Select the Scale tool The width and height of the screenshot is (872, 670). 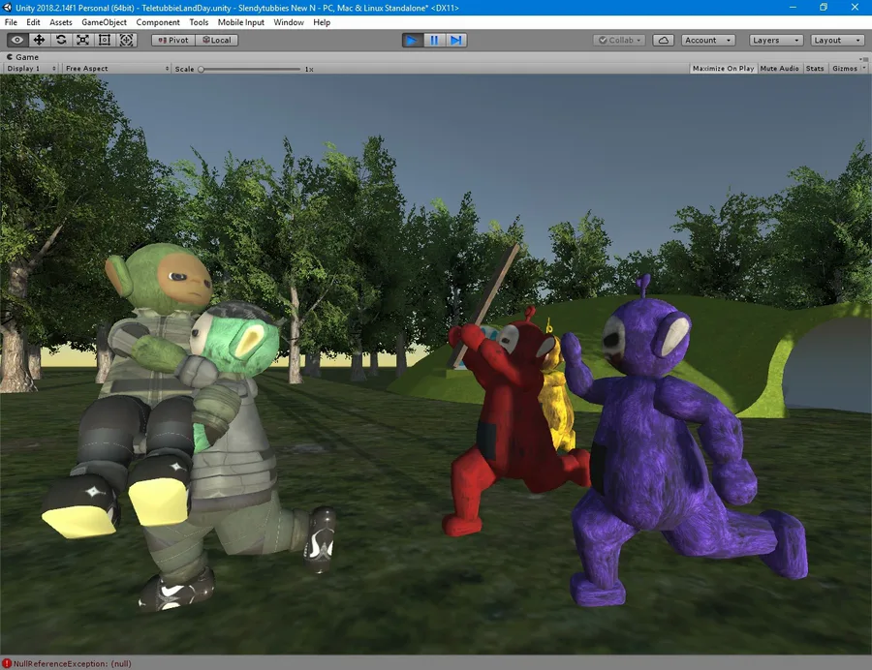82,40
